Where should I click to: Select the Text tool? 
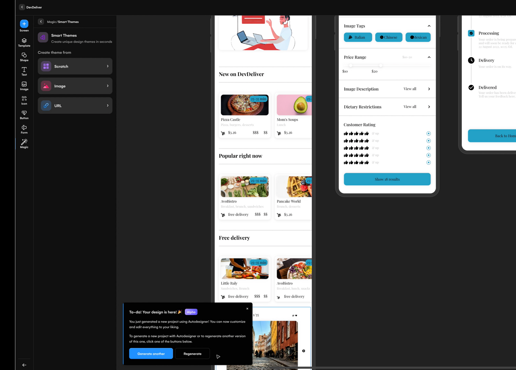pos(24,71)
